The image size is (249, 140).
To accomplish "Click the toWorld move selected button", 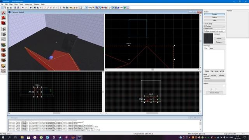I will click(x=213, y=75).
